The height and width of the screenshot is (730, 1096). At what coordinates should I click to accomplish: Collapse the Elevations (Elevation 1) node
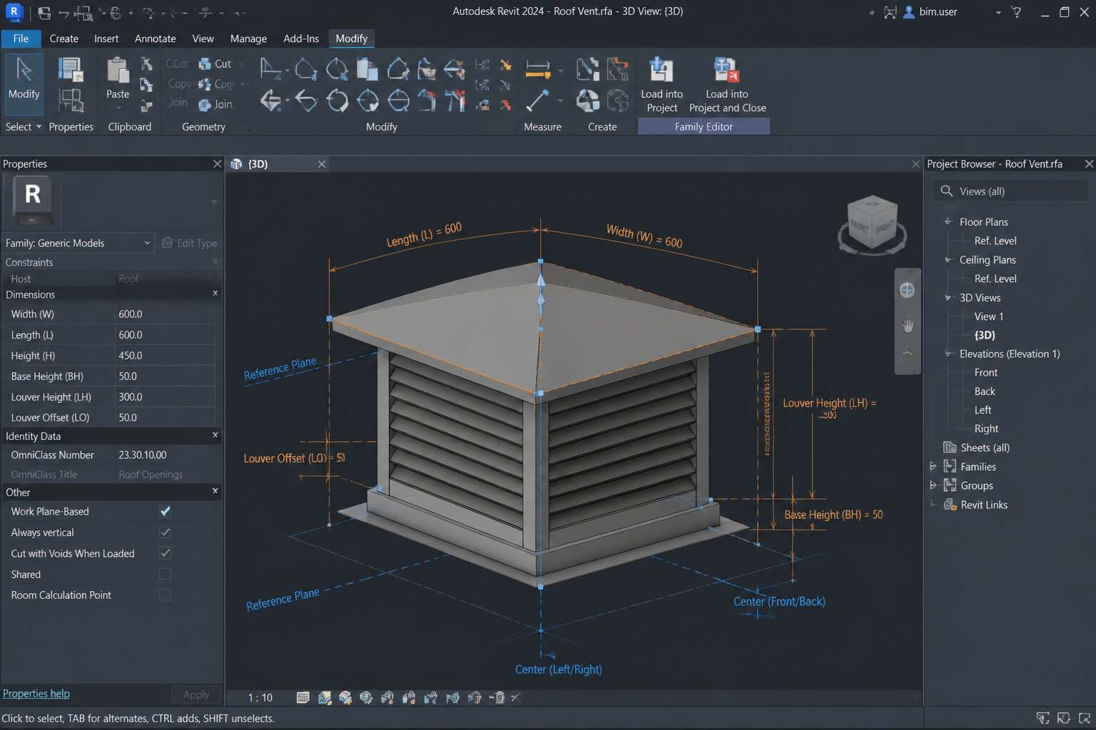948,354
